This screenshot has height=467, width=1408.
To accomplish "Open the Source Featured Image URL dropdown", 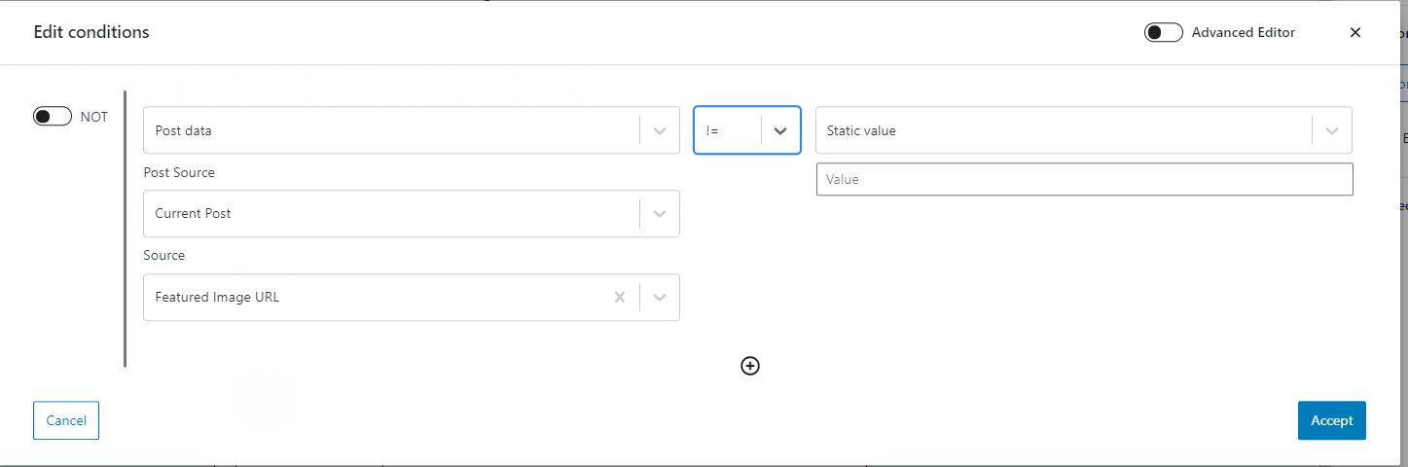I will click(x=411, y=298).
